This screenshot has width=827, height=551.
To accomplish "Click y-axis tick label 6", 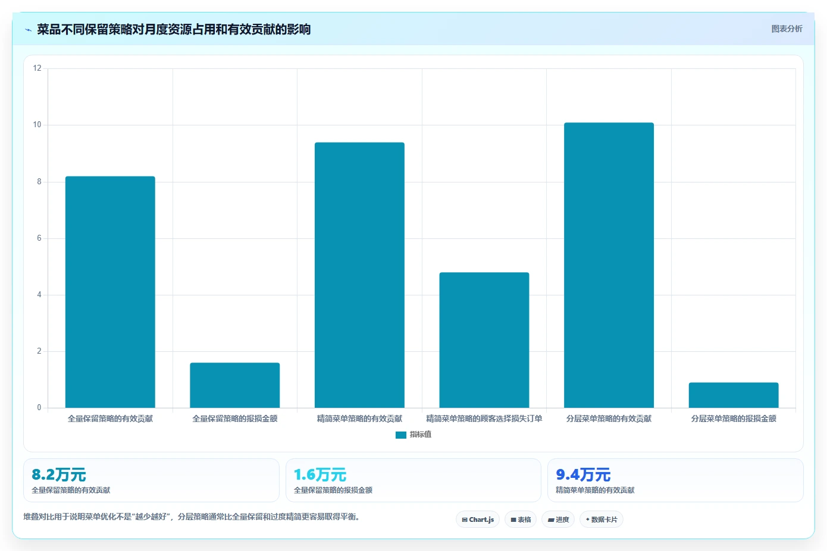I will [x=39, y=238].
